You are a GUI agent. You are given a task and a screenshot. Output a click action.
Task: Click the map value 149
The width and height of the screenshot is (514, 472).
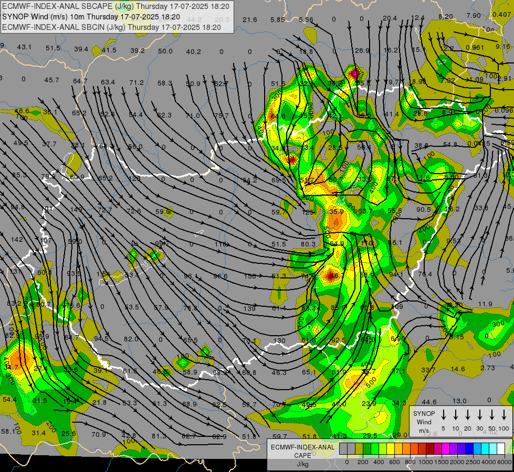(76, 209)
